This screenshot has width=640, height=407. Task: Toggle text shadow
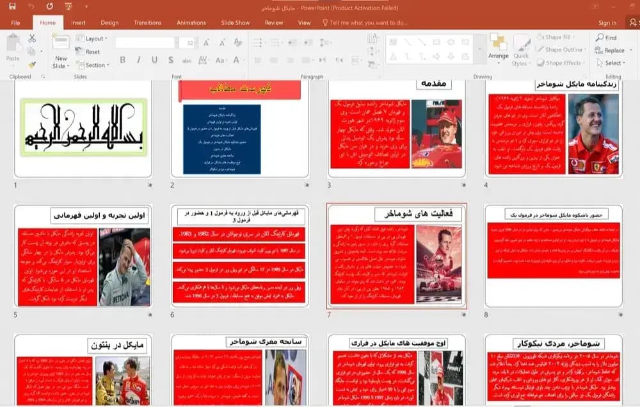point(171,60)
